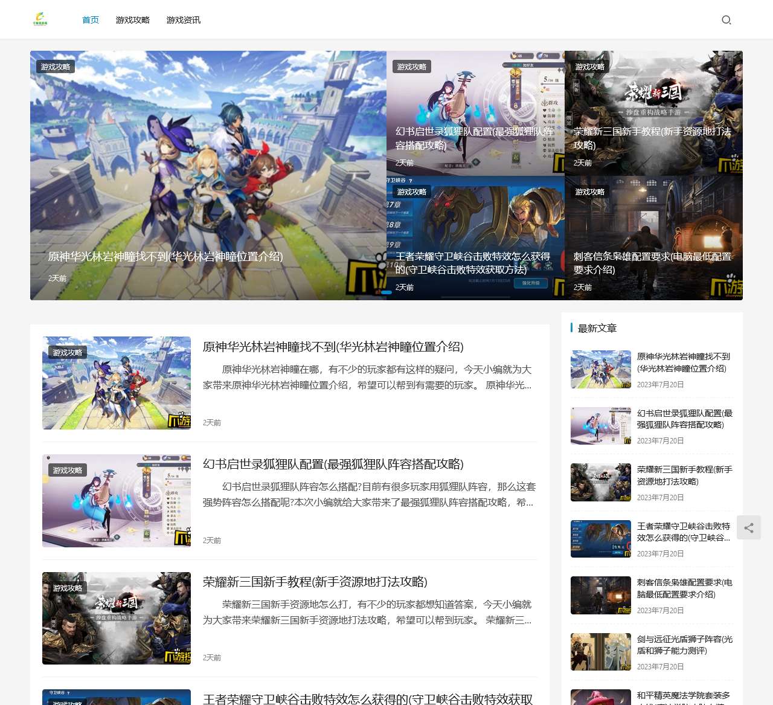Viewport: 773px width, 705px height.
Task: Open sidebar thumbnail for 王者荣耀守卫峡谷
Action: click(601, 539)
